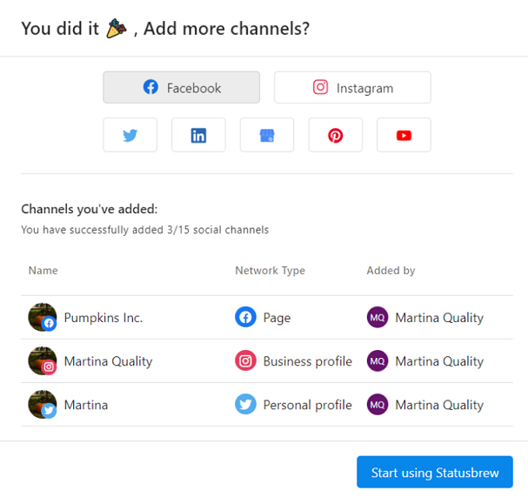Click the Added by column header
This screenshot has width=528, height=498.
click(391, 270)
